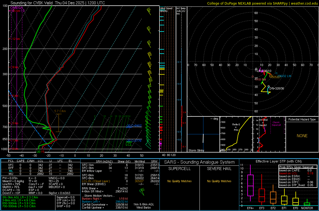Select the orange EF2 box plot
319x211 pixels.
[273, 195]
